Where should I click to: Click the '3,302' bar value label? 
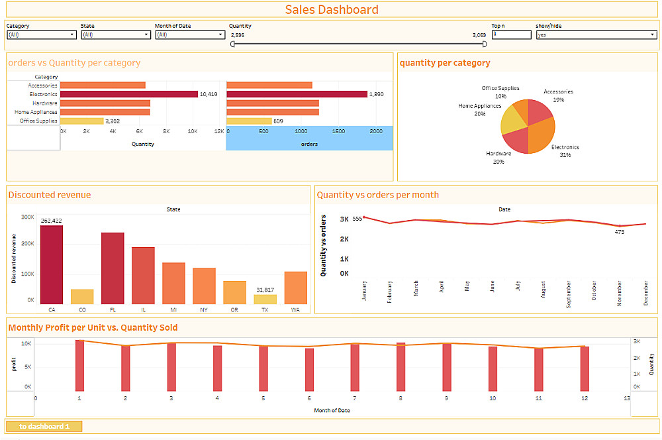pyautogui.click(x=113, y=121)
